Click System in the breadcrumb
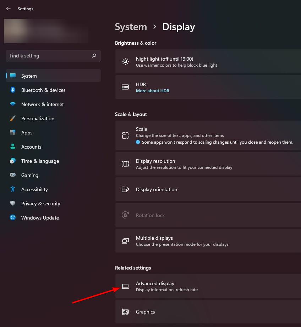301x327 pixels. pos(131,27)
